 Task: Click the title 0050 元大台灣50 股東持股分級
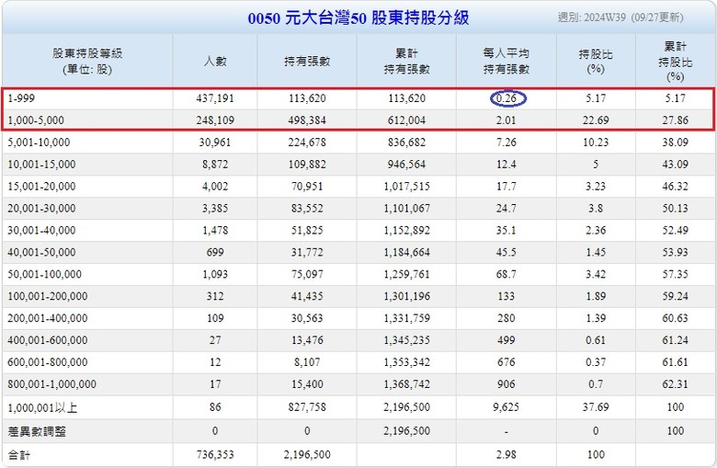358,17
